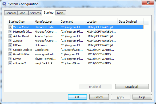
Task: Click the Google Update command path
Action: tap(72, 50)
